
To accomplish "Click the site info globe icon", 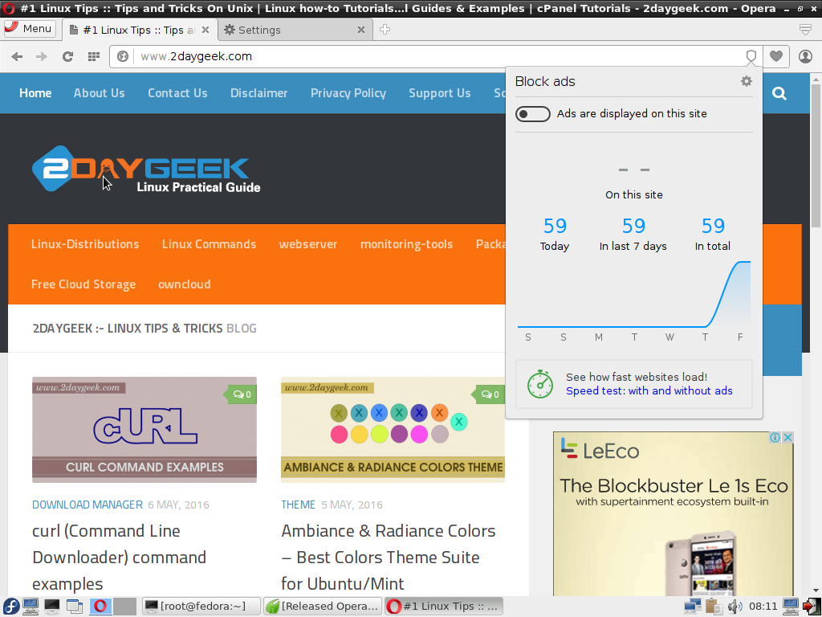I will 123,57.
